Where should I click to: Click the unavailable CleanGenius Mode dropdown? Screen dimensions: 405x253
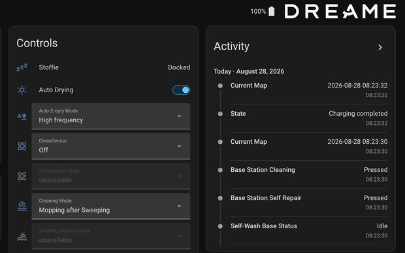111,177
